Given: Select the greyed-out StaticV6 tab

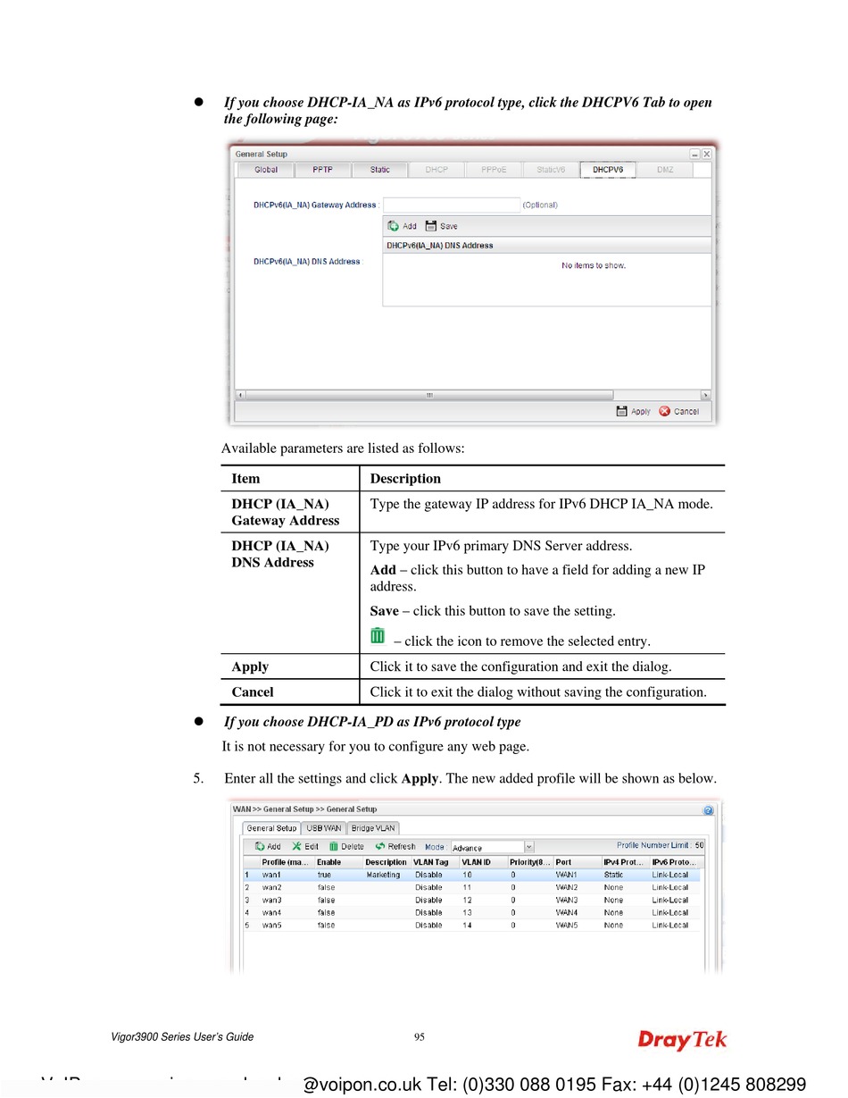Looking at the screenshot, I should tap(551, 170).
